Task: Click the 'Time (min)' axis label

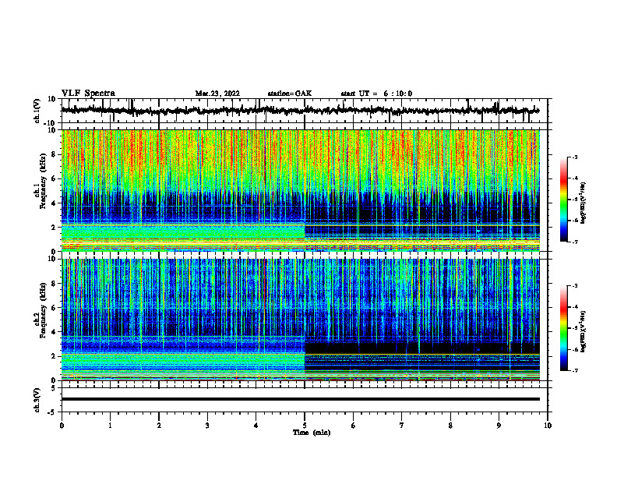Action: click(312, 433)
